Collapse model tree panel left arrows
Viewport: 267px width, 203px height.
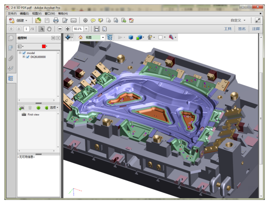click(53, 38)
